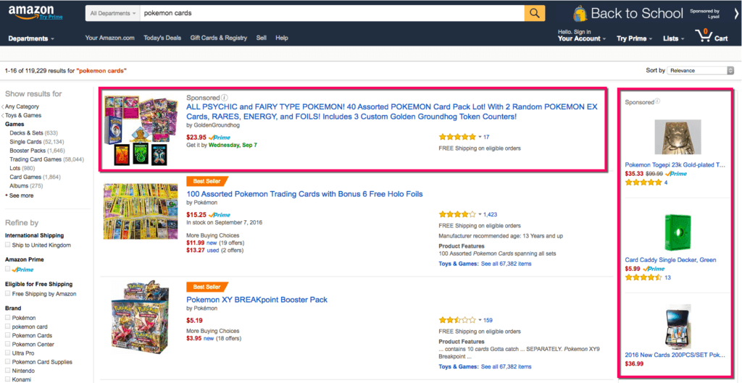Open Pokemon XY BREAKpoint Booster Pack link
The height and width of the screenshot is (383, 742).
pyautogui.click(x=257, y=300)
